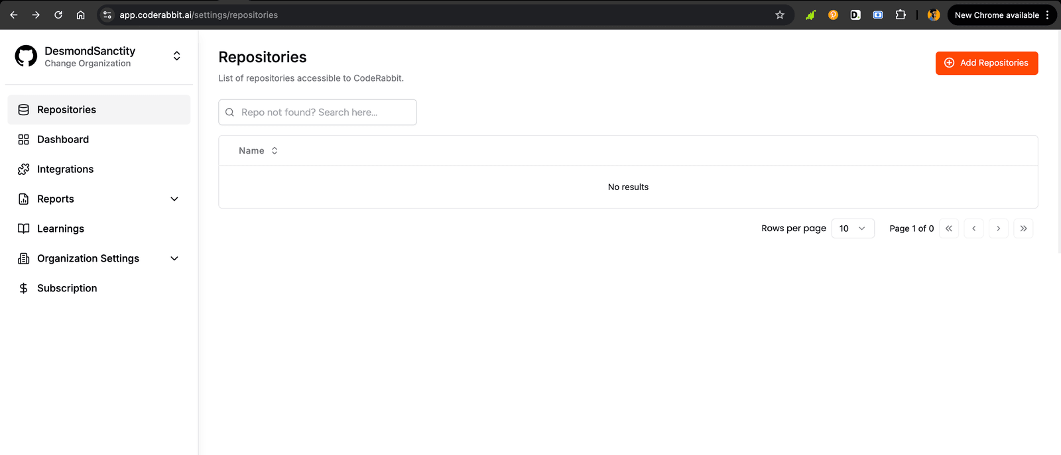1061x455 pixels.
Task: Reload the page in Chrome
Action: pyautogui.click(x=58, y=15)
